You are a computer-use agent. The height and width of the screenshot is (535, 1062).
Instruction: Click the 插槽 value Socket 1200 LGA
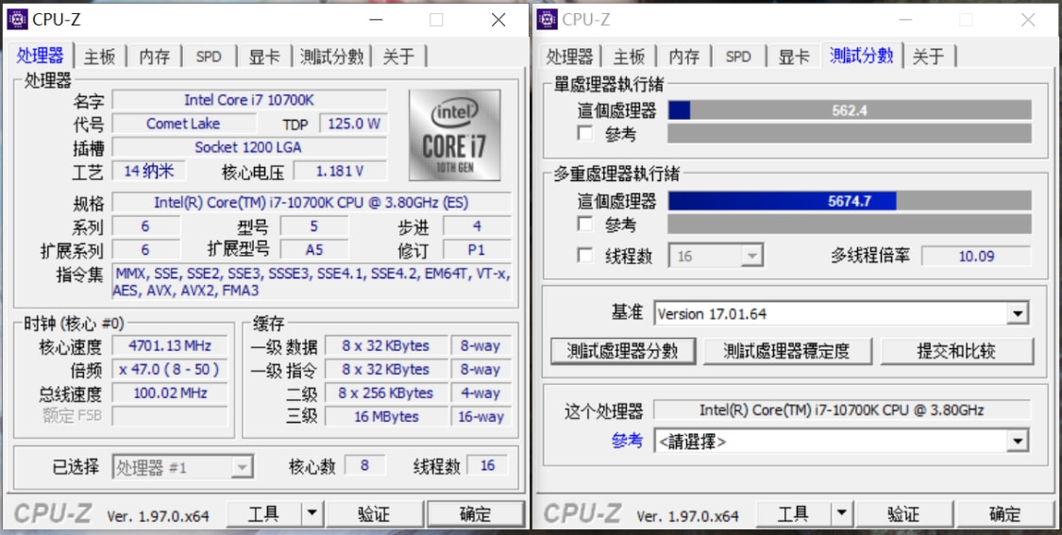pos(249,147)
